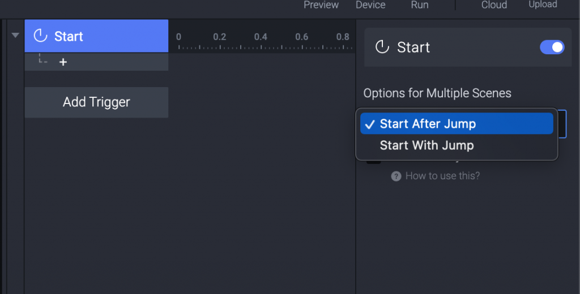The image size is (580, 294).
Task: Click the checkmark beside Start After Jump
Action: coord(370,124)
